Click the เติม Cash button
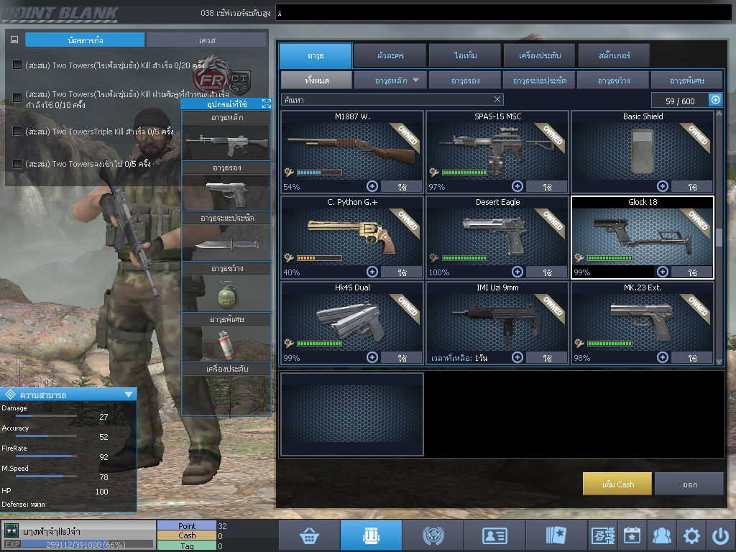Screen dimensions: 736x552 pyautogui.click(x=617, y=484)
